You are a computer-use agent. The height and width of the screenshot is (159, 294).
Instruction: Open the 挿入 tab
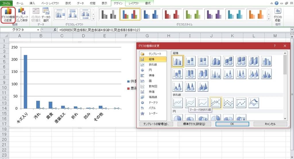tap(32, 3)
